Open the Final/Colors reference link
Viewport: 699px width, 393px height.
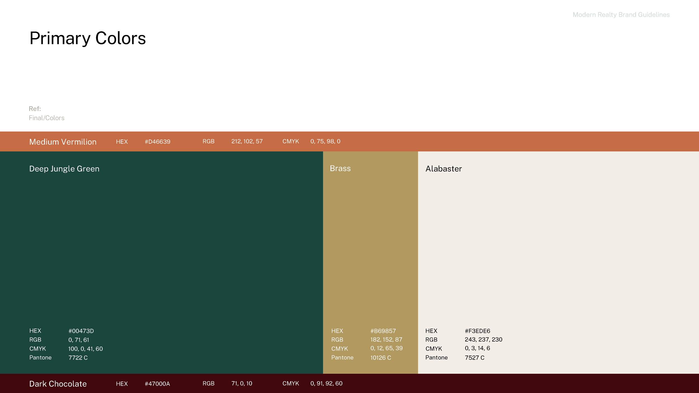click(47, 118)
